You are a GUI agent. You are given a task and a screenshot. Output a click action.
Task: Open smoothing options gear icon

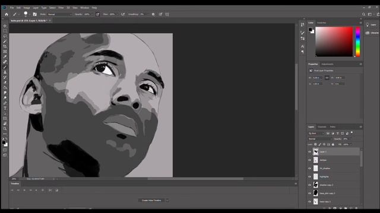(153, 14)
